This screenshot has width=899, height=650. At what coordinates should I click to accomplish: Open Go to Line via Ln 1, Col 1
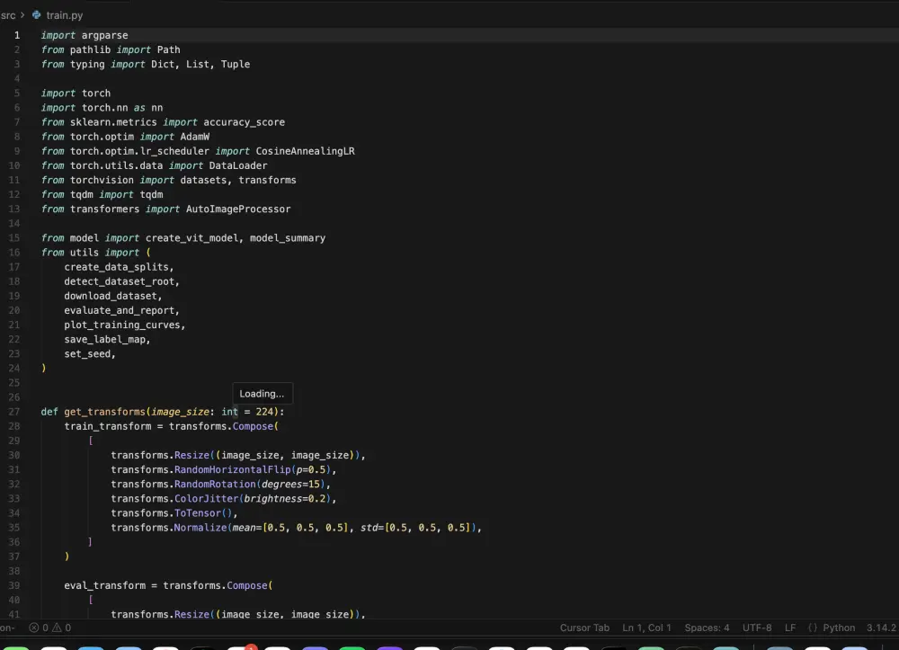click(x=646, y=628)
